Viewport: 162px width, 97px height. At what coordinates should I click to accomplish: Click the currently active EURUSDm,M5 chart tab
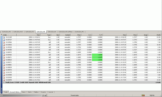tap(41, 32)
